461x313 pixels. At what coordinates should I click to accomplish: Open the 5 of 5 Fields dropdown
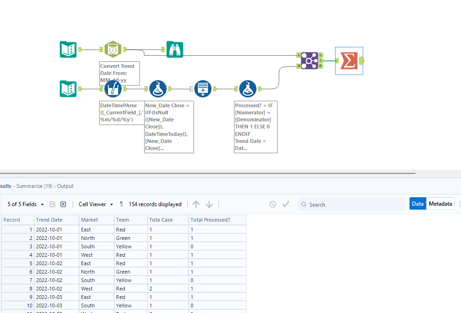[26, 204]
